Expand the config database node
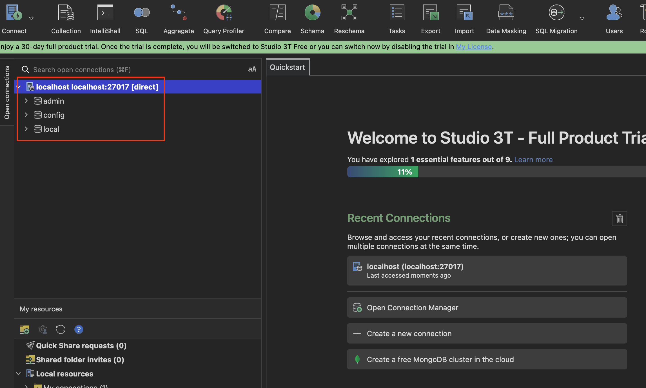The height and width of the screenshot is (388, 646). click(x=26, y=115)
